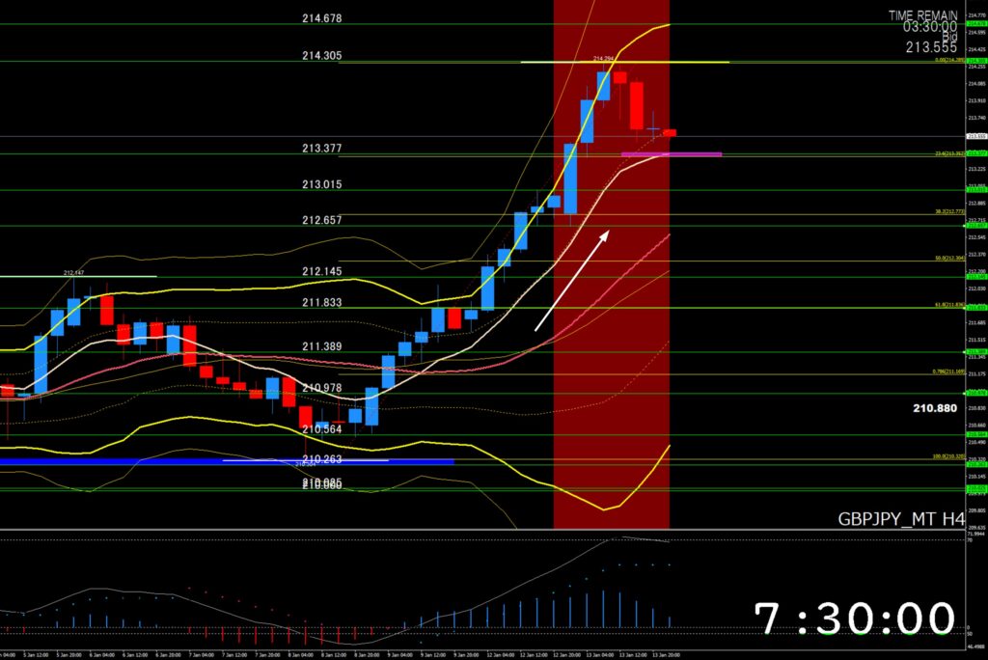Select the 213.377 price level label

tap(322, 149)
